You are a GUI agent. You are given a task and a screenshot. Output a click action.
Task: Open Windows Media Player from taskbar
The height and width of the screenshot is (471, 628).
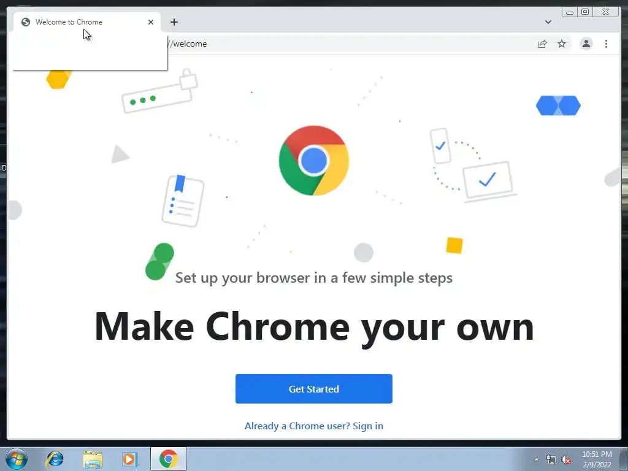coord(130,459)
